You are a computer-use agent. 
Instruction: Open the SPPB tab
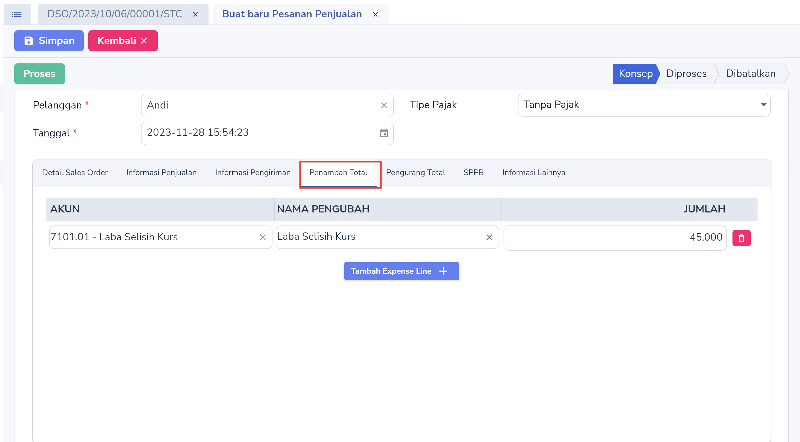point(474,173)
